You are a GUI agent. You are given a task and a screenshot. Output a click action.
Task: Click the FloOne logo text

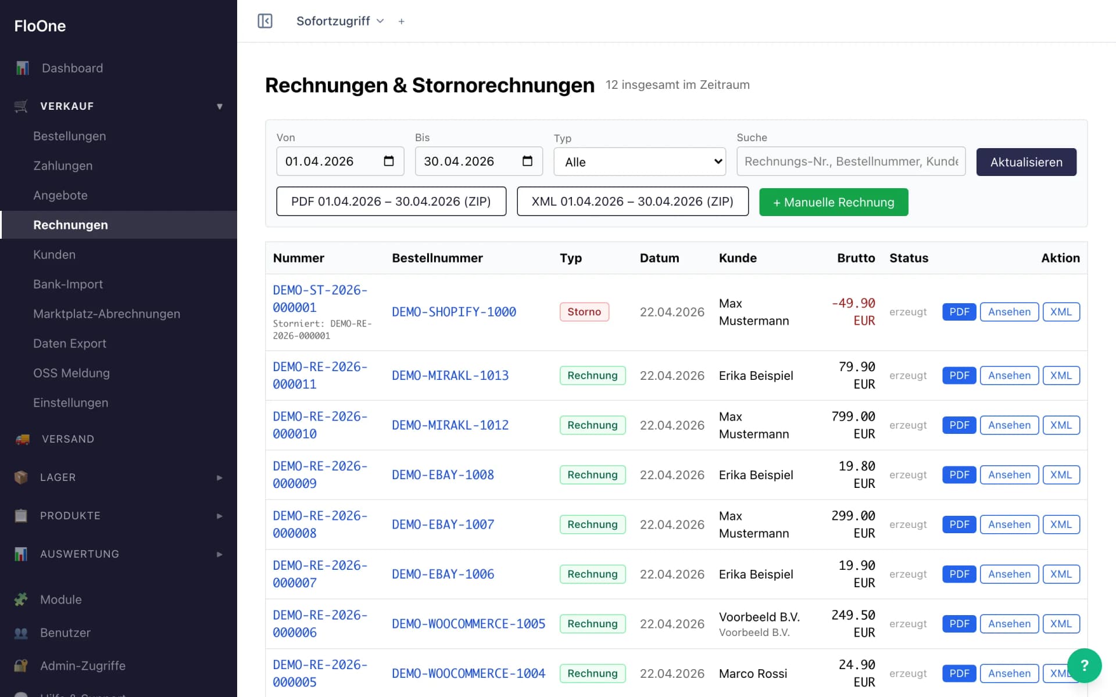40,26
